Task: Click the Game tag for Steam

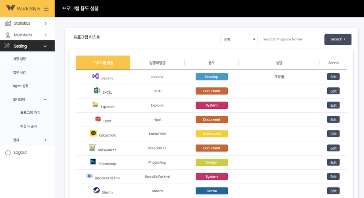Action: click(x=212, y=191)
